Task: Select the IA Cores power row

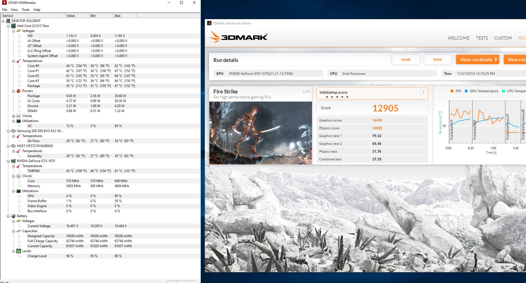Action: point(100,101)
